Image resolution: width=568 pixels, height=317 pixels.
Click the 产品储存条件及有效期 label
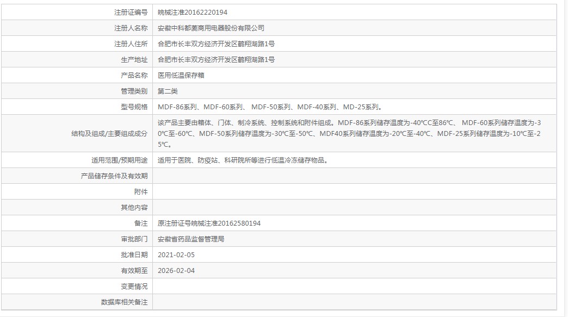click(114, 176)
